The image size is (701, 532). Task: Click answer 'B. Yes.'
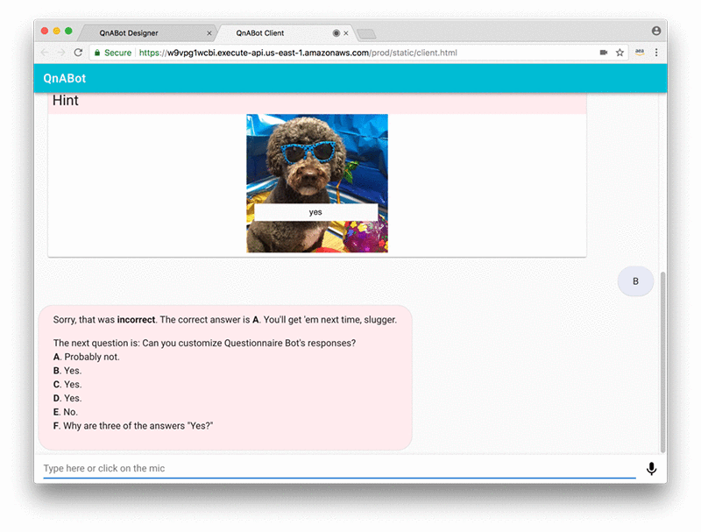click(x=67, y=371)
